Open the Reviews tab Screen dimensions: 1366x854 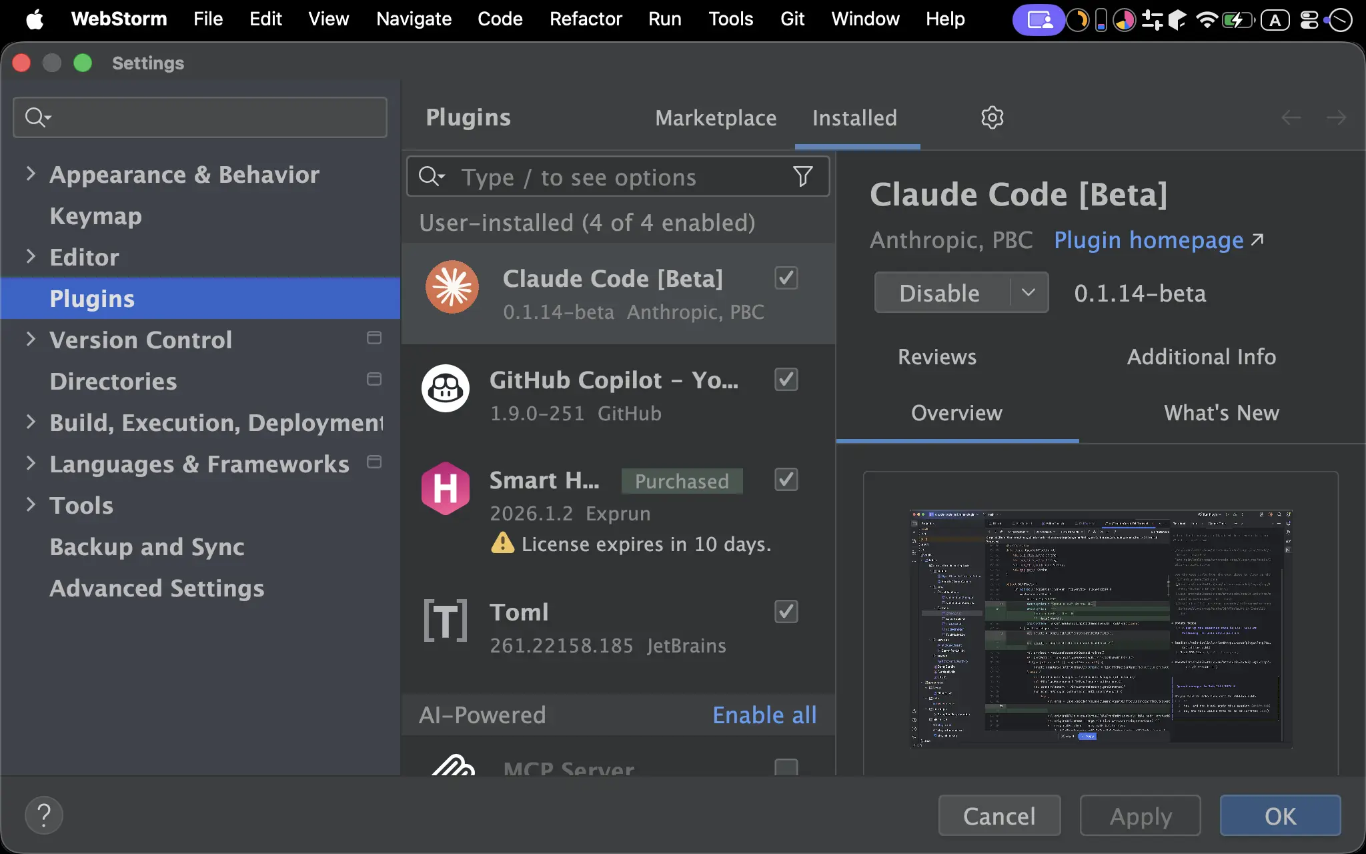(937, 357)
